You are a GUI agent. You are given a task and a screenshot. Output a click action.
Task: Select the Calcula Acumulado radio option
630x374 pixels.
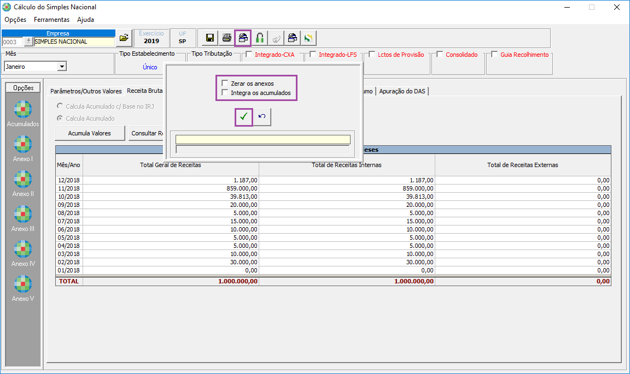pyautogui.click(x=60, y=118)
